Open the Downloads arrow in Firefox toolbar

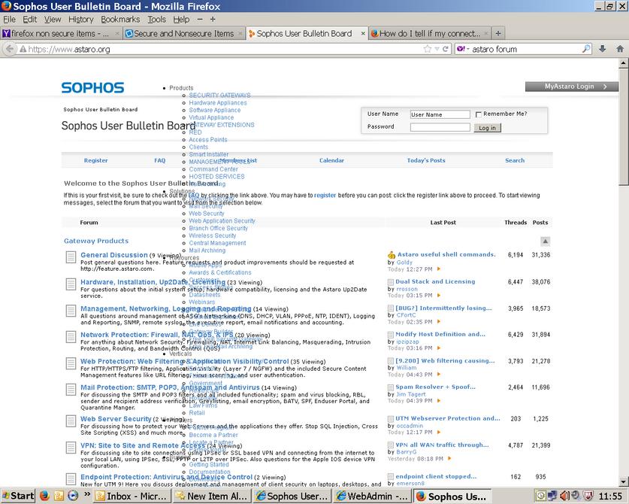tap(602, 49)
